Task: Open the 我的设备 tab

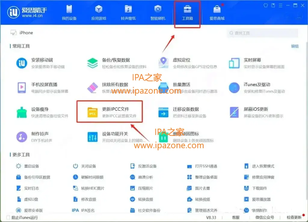Action: (x=69, y=13)
